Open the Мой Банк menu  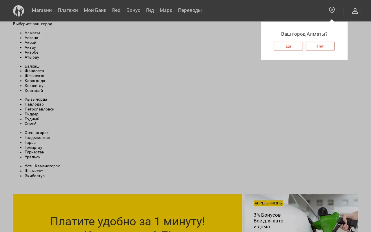(95, 10)
